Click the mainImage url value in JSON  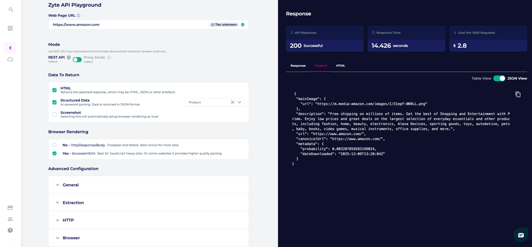(371, 104)
